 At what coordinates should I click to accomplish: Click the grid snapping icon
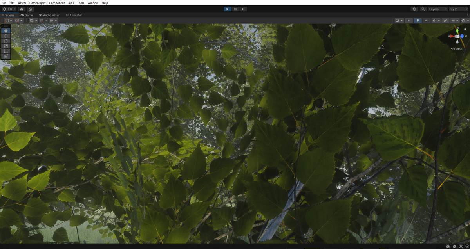coord(42,20)
